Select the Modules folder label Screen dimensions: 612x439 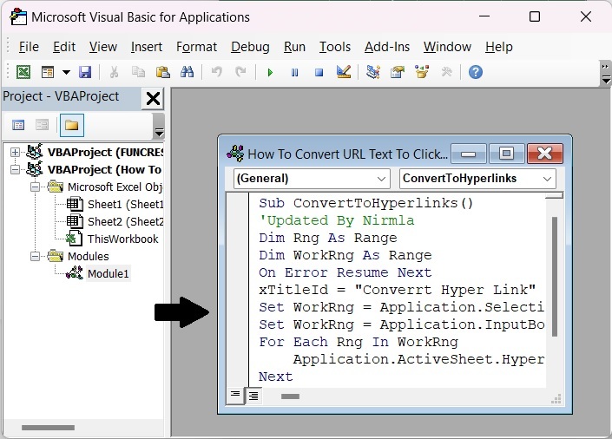click(x=89, y=257)
